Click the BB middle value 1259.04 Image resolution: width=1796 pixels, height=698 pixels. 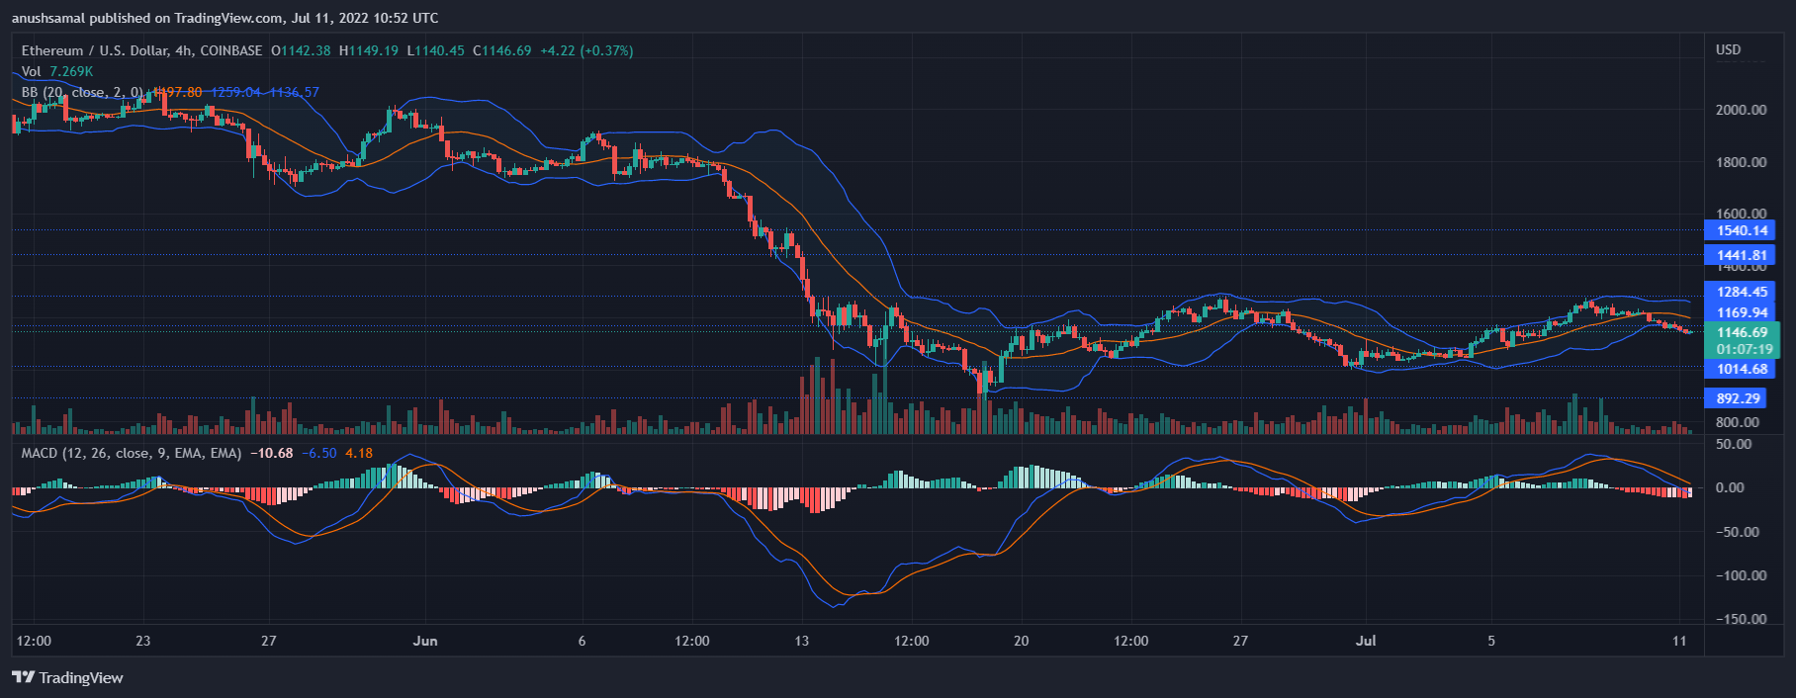236,92
